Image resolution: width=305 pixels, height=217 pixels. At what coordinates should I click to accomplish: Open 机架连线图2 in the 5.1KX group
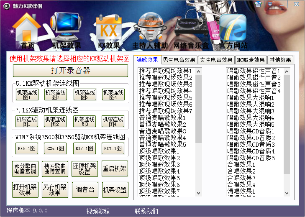coord(56,94)
